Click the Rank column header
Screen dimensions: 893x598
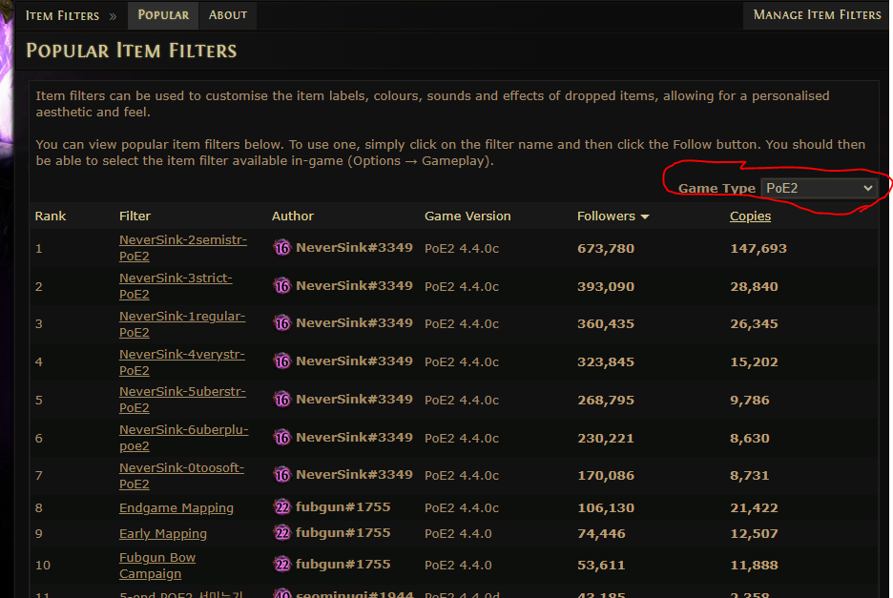tap(51, 217)
